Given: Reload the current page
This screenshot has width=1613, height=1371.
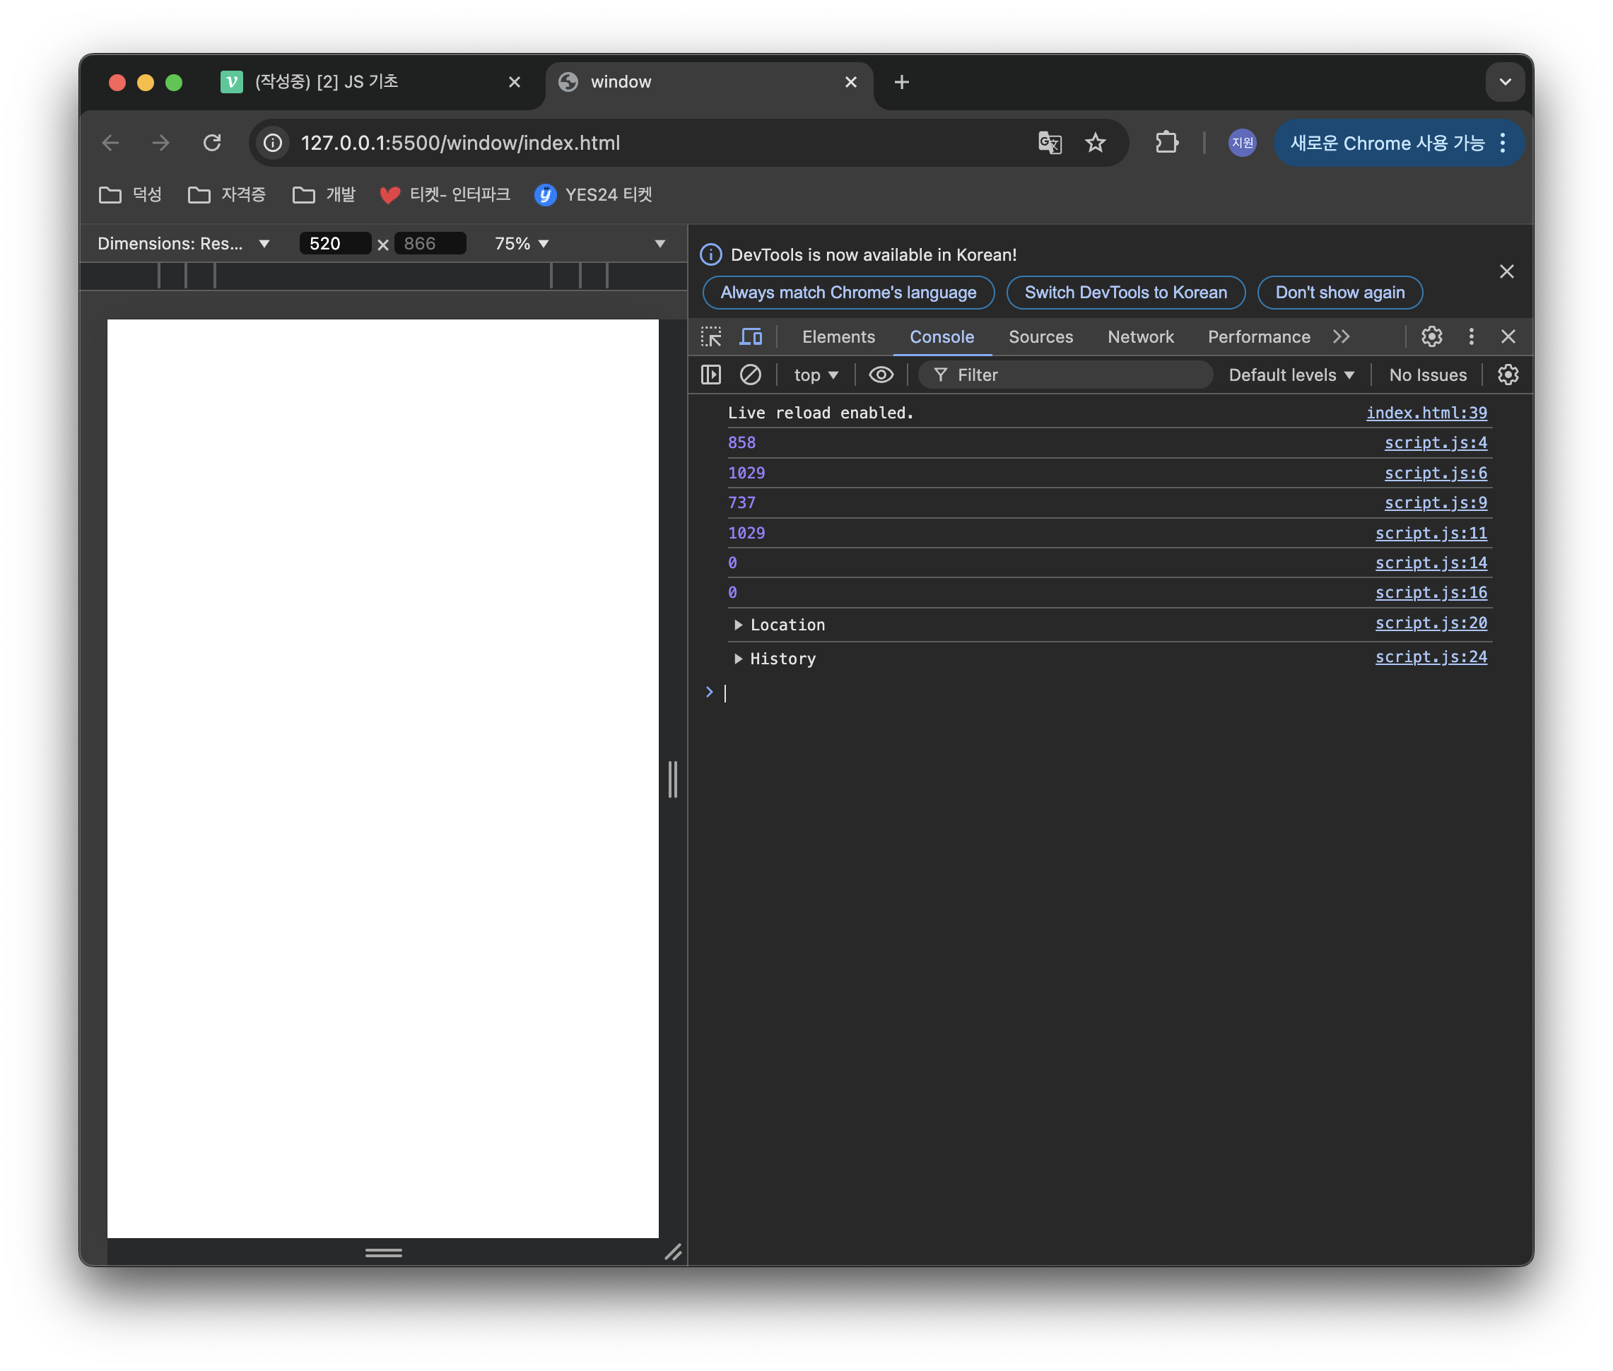Looking at the screenshot, I should [212, 143].
